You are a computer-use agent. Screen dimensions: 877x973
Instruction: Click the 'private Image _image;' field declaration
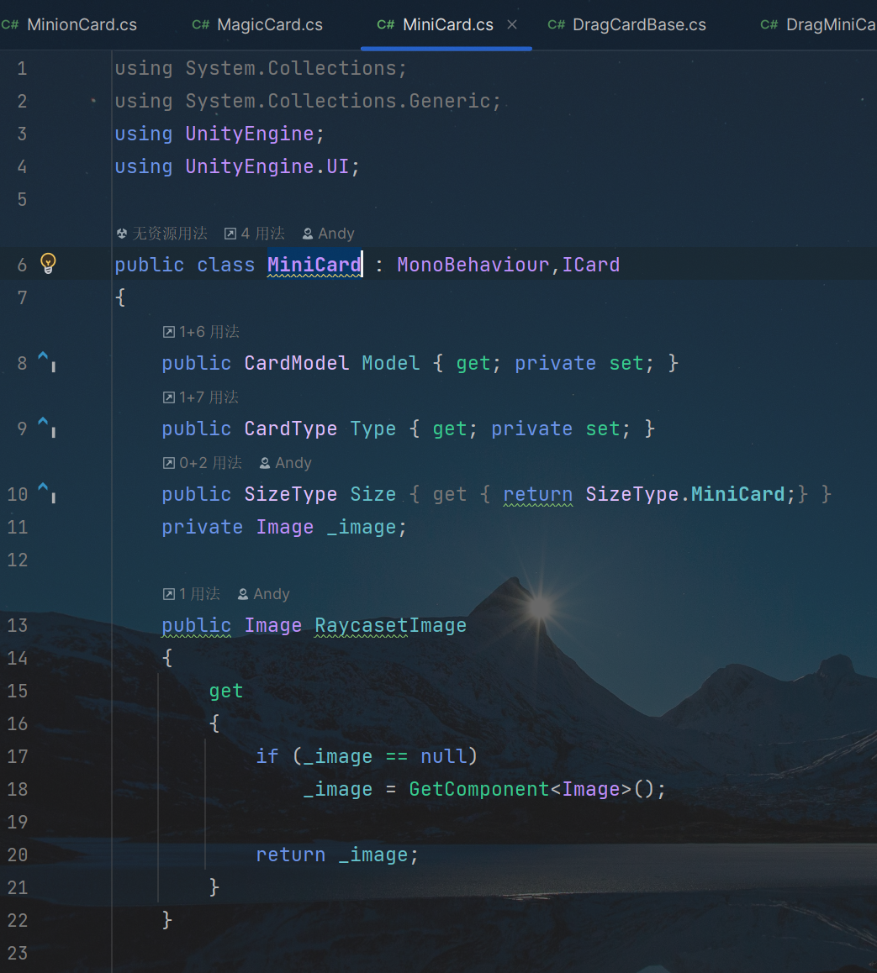(284, 527)
